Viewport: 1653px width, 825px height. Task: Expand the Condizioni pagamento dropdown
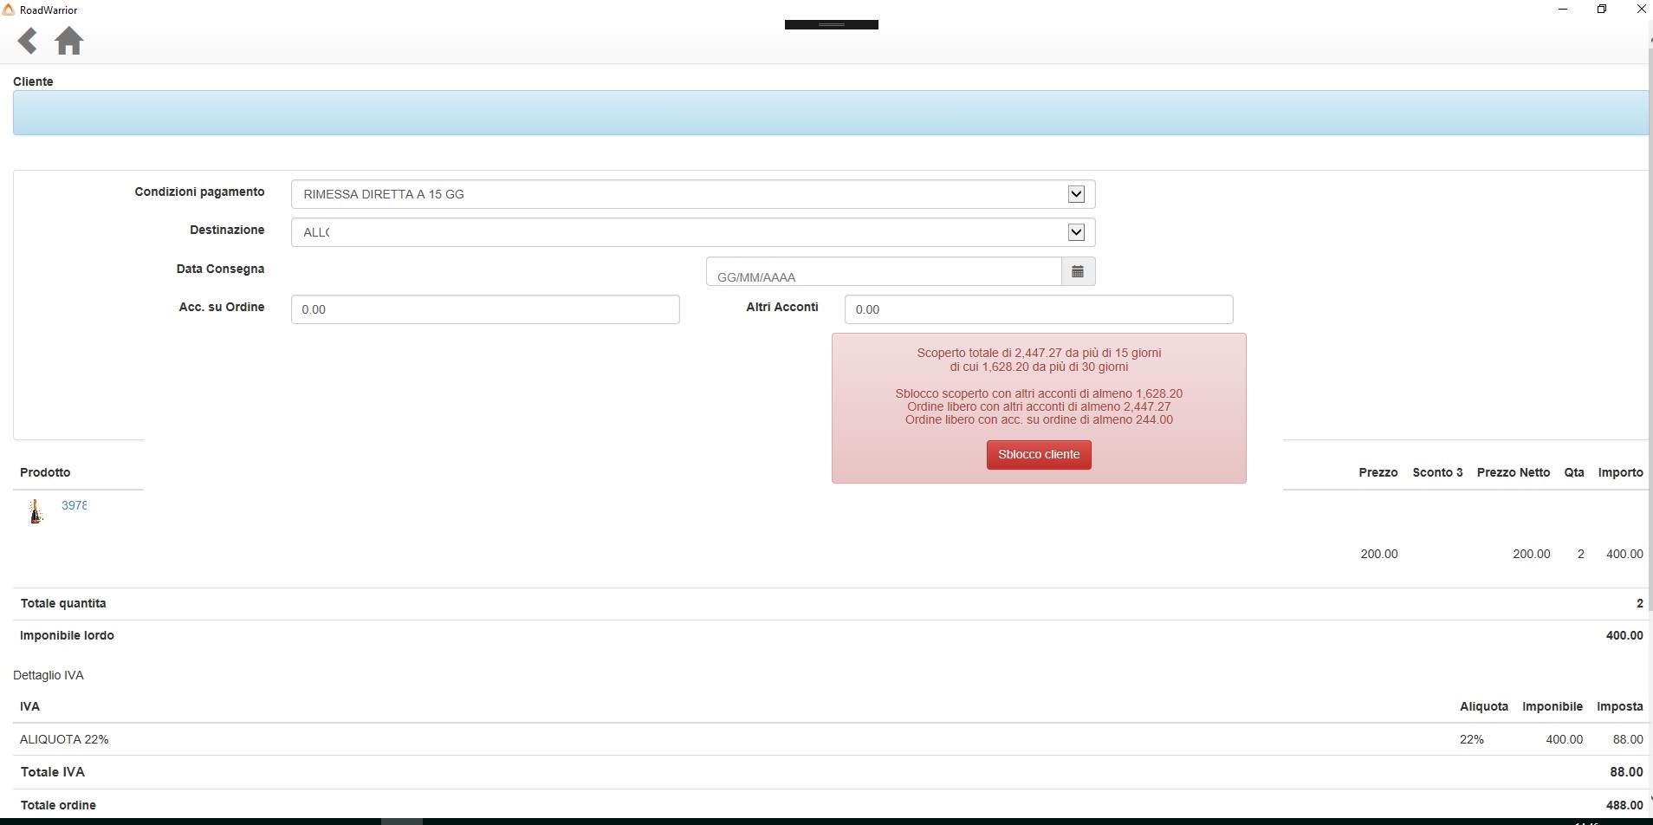pos(1076,194)
